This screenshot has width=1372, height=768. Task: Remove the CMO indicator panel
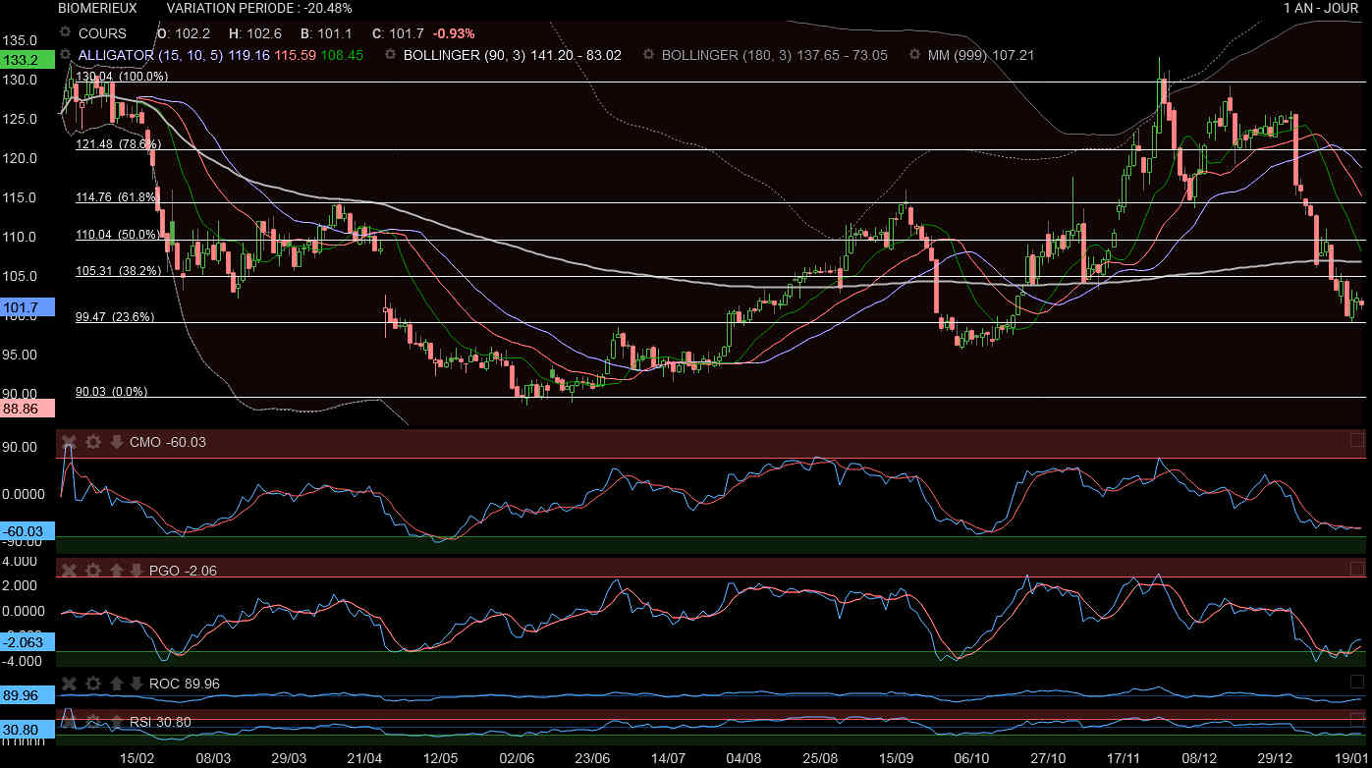[69, 442]
